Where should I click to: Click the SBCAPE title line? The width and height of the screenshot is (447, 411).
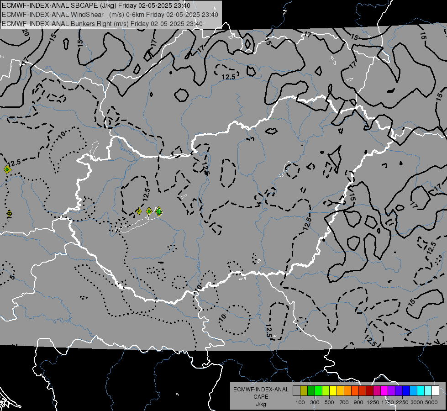tap(96, 5)
